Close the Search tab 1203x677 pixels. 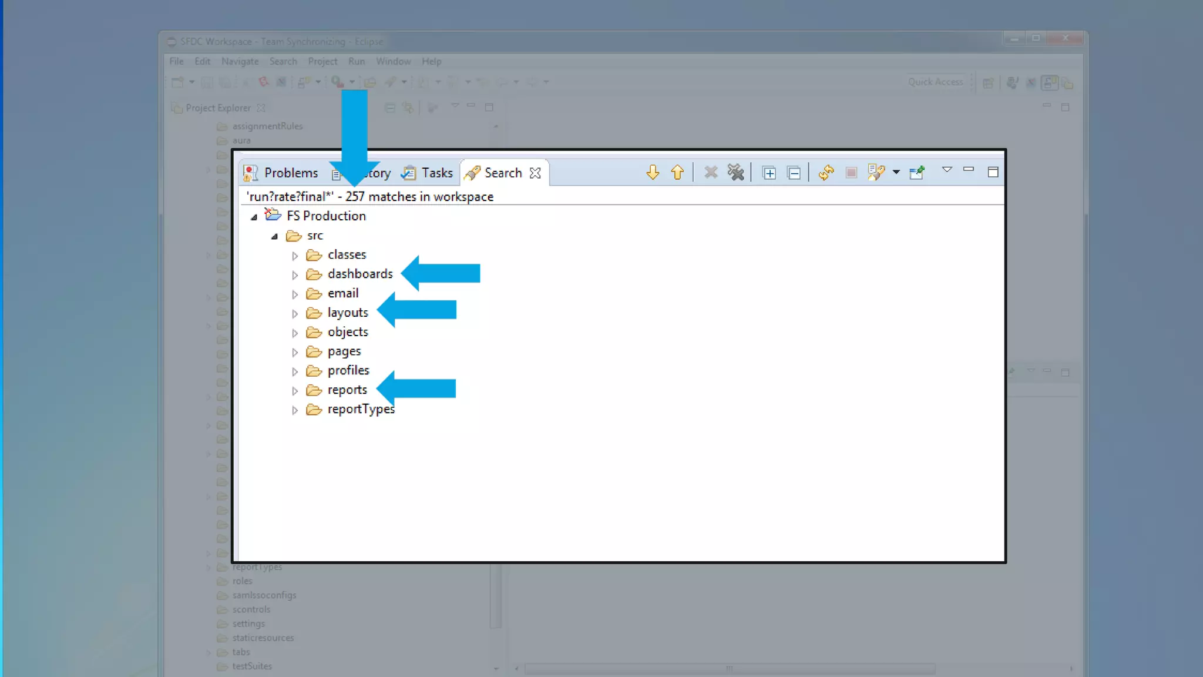(535, 173)
